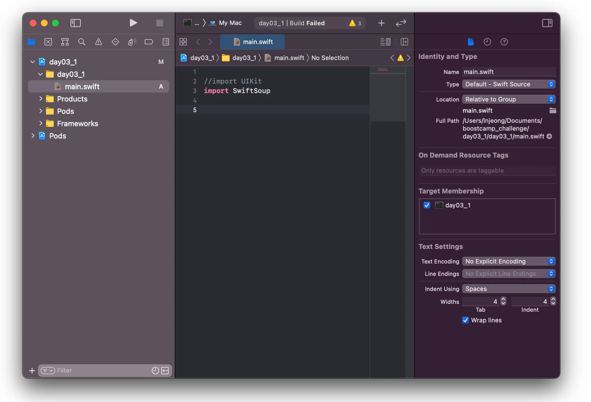This screenshot has width=591, height=402.
Task: Expand the Products folder
Action: (41, 99)
